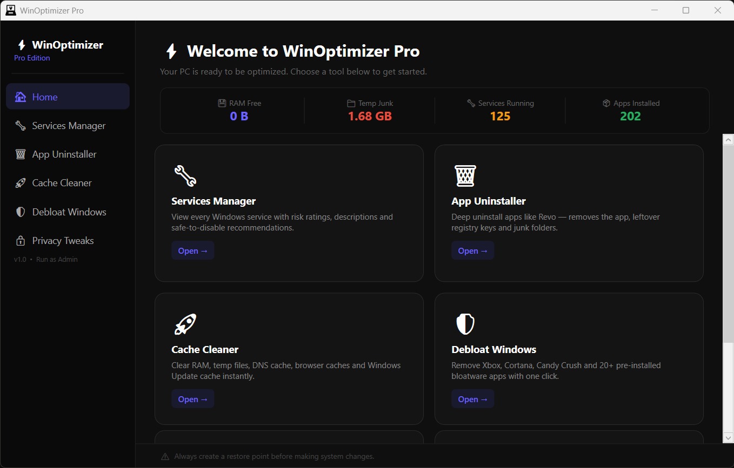Screen dimensions: 734x468
Task: Click the App Uninstaller card title
Action: (x=489, y=201)
